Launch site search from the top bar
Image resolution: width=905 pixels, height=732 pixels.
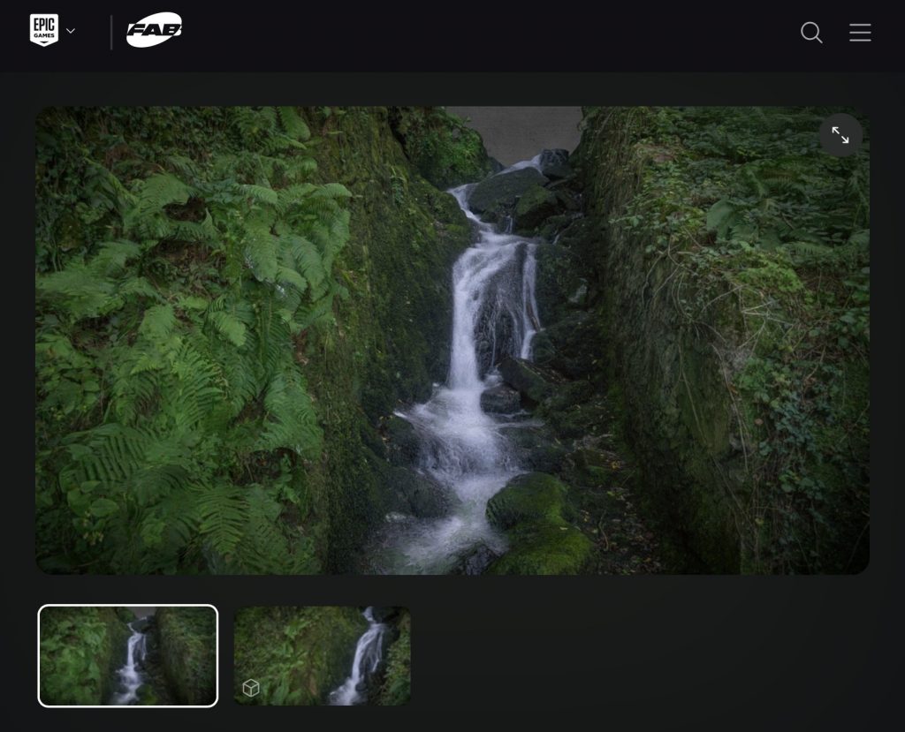pos(811,33)
